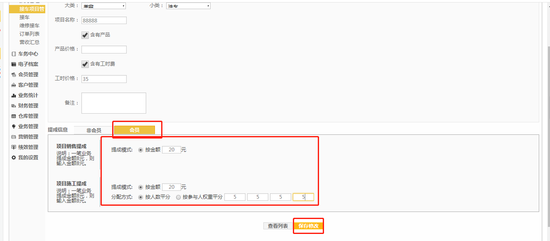Open the 大类 category dropdown
Viewport: 550px width, 241px height.
(x=103, y=6)
